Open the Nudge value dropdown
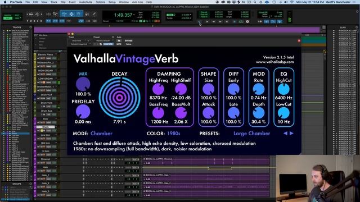This screenshot has width=360, height=202. (191, 18)
